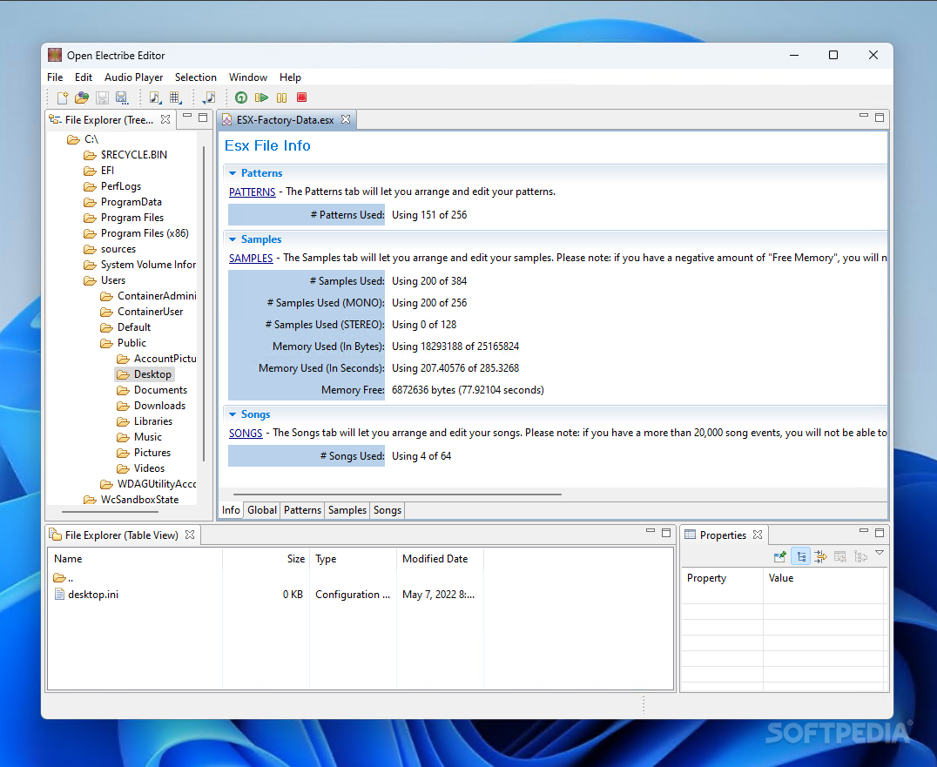Open the File menu

55,77
